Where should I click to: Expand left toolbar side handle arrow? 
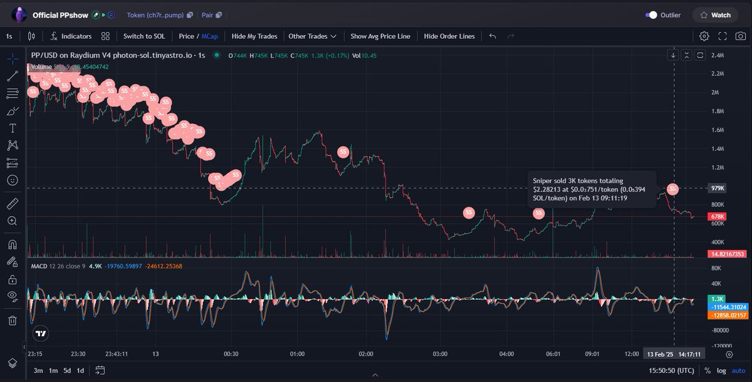pyautogui.click(x=24, y=346)
